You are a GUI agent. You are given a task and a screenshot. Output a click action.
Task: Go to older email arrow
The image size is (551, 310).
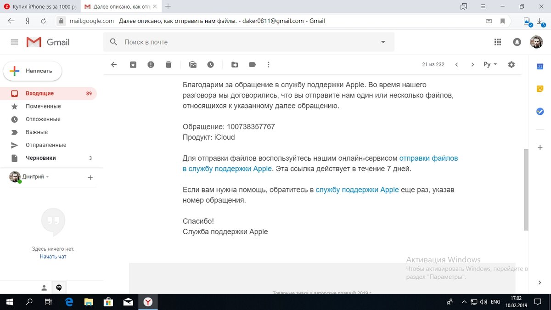click(472, 65)
